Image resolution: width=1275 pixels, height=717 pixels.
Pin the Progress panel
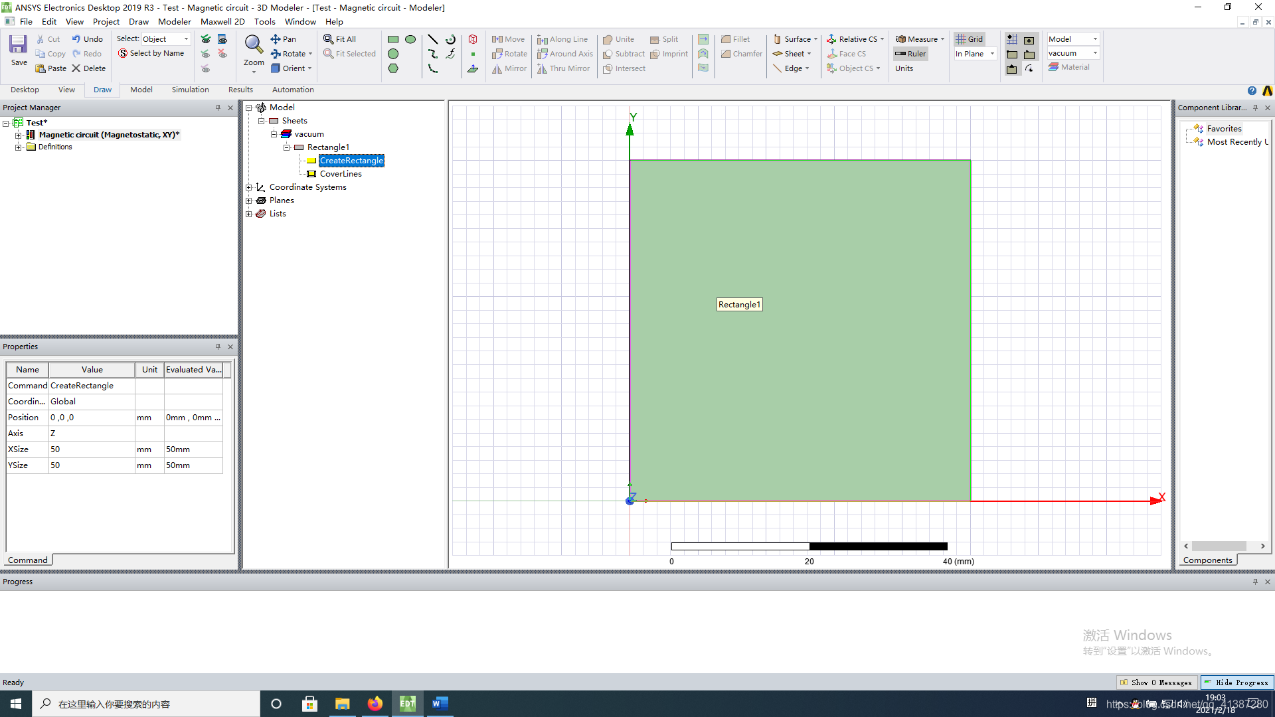coord(1255,582)
